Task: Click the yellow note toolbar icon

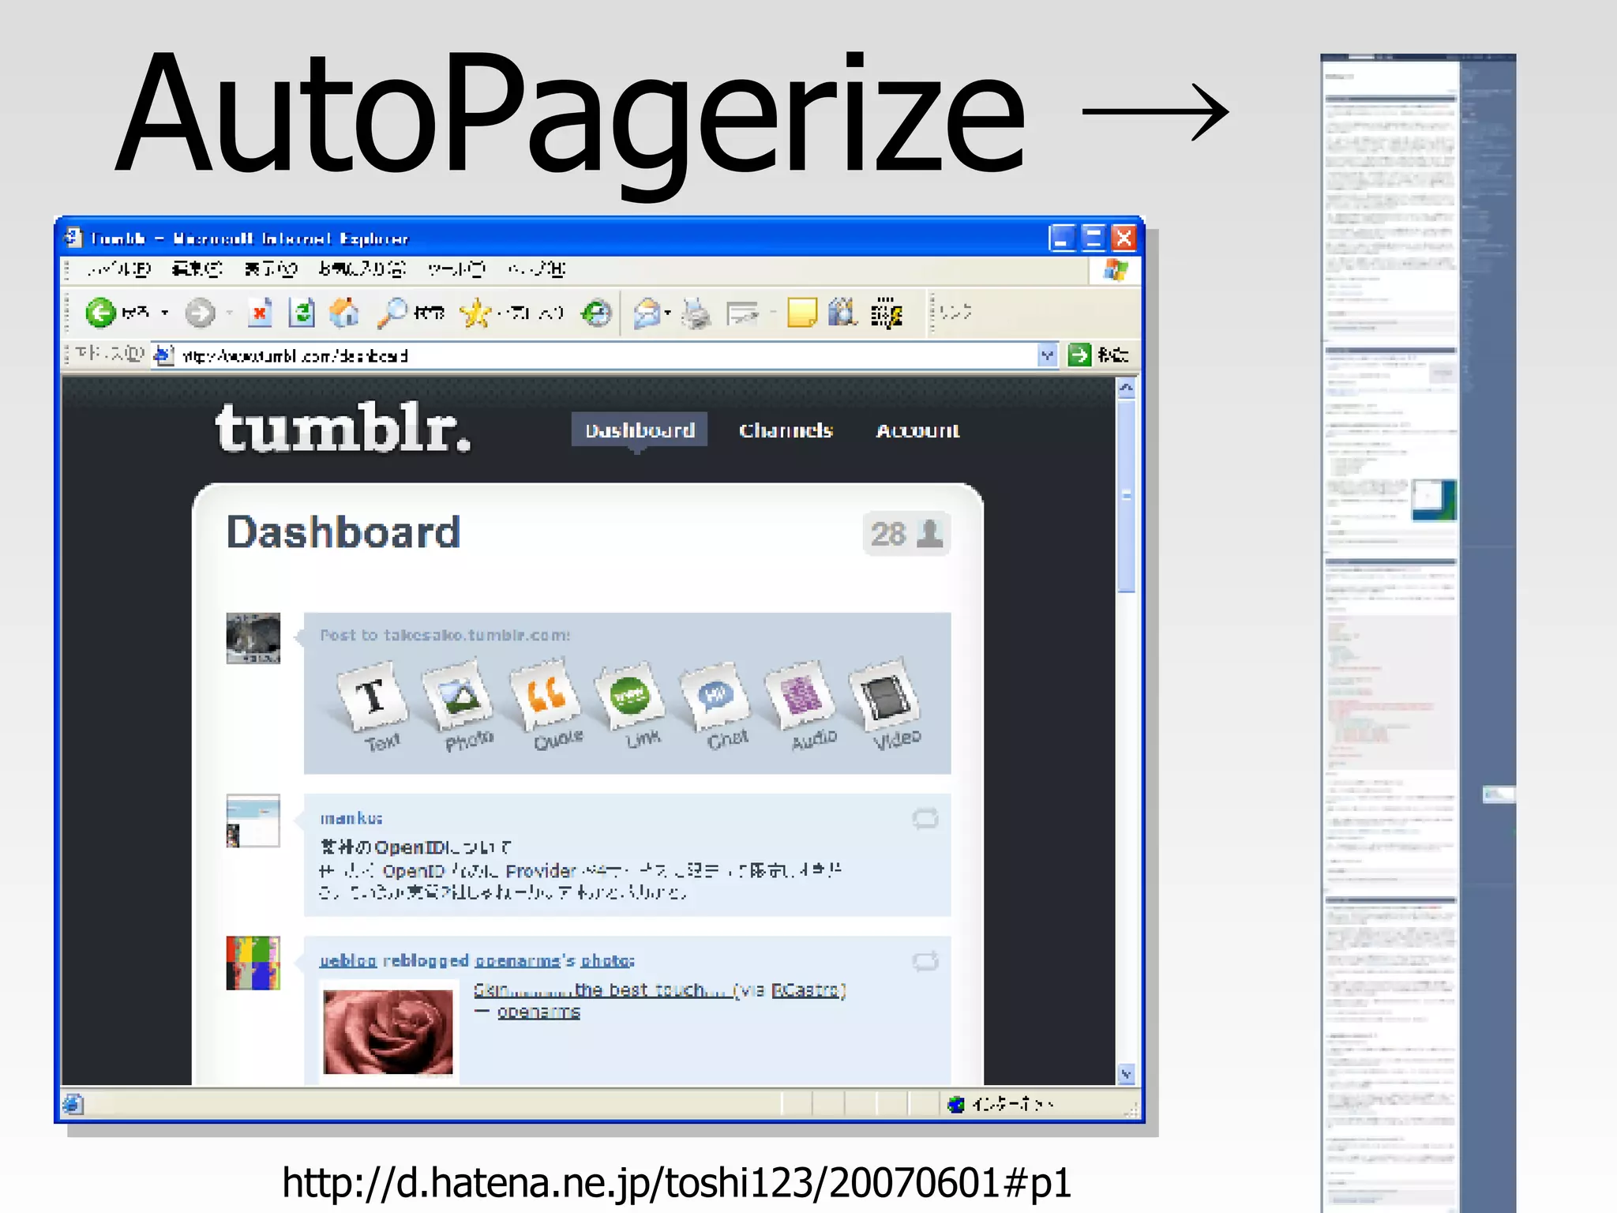Action: pyautogui.click(x=801, y=314)
